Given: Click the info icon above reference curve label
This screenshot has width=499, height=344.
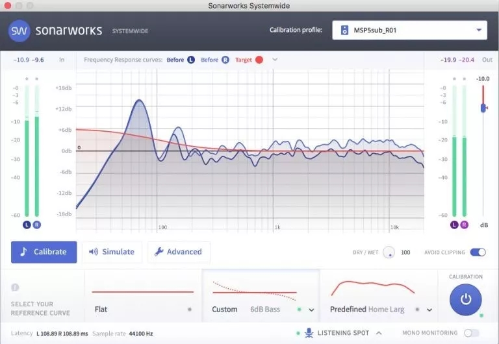Looking at the screenshot, I should [15, 287].
